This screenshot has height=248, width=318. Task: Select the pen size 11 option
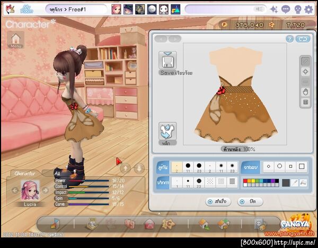188,182
